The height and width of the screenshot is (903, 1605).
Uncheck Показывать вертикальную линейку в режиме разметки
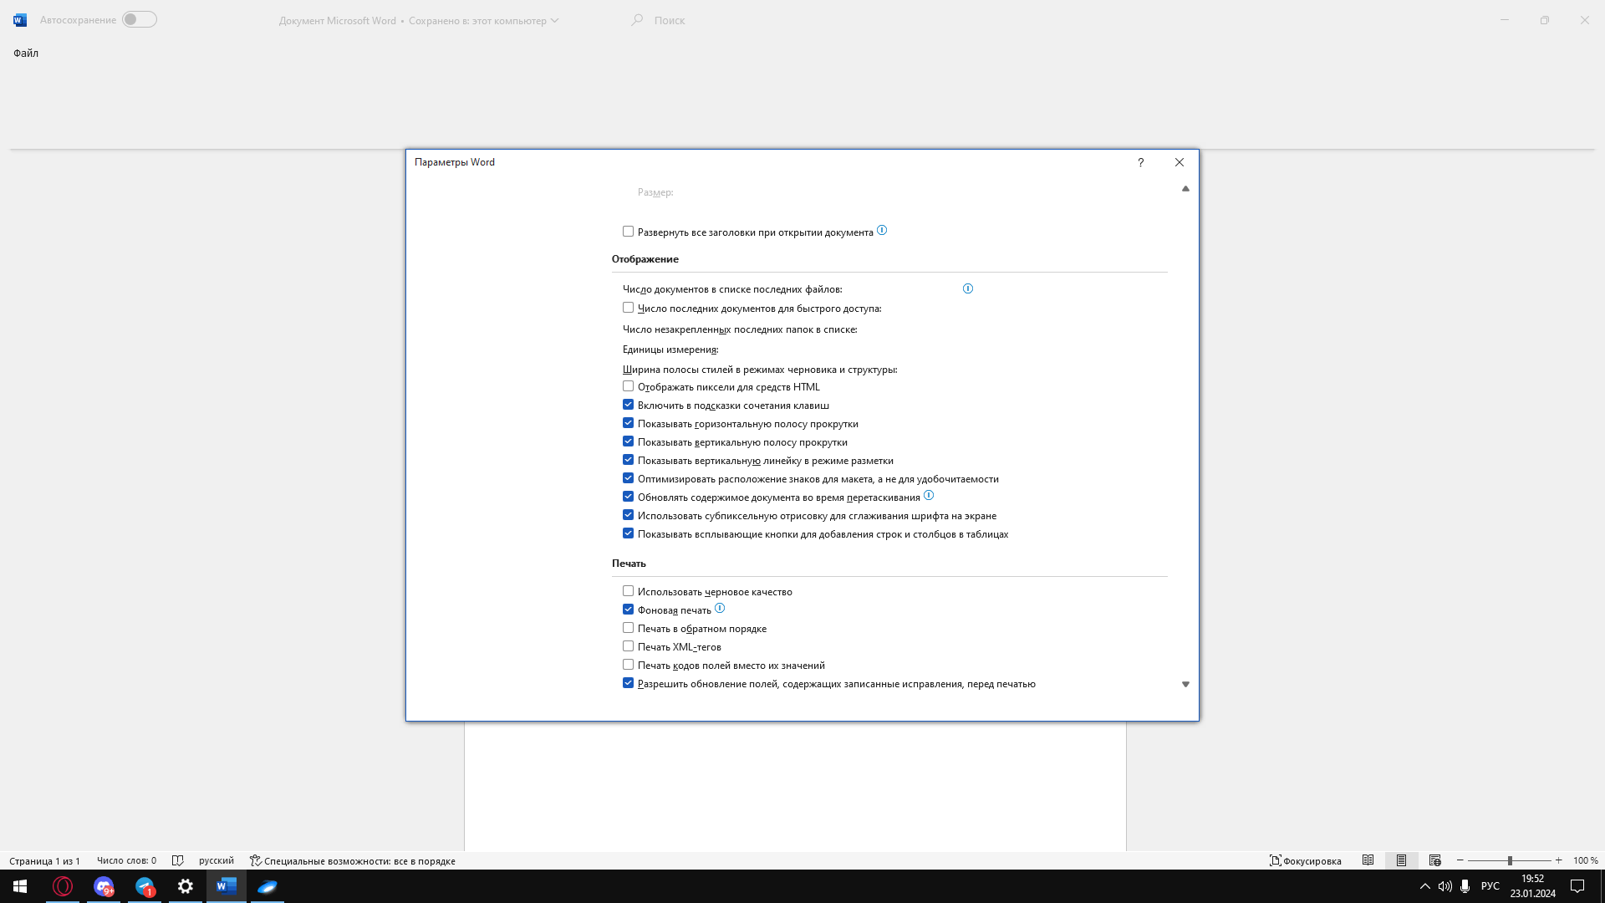(x=628, y=460)
